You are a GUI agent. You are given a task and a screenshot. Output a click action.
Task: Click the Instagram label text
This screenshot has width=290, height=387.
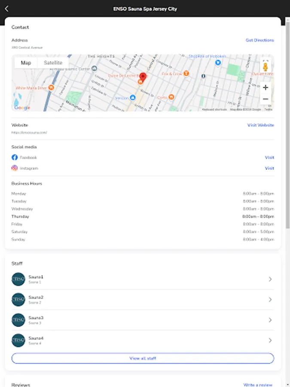29,168
